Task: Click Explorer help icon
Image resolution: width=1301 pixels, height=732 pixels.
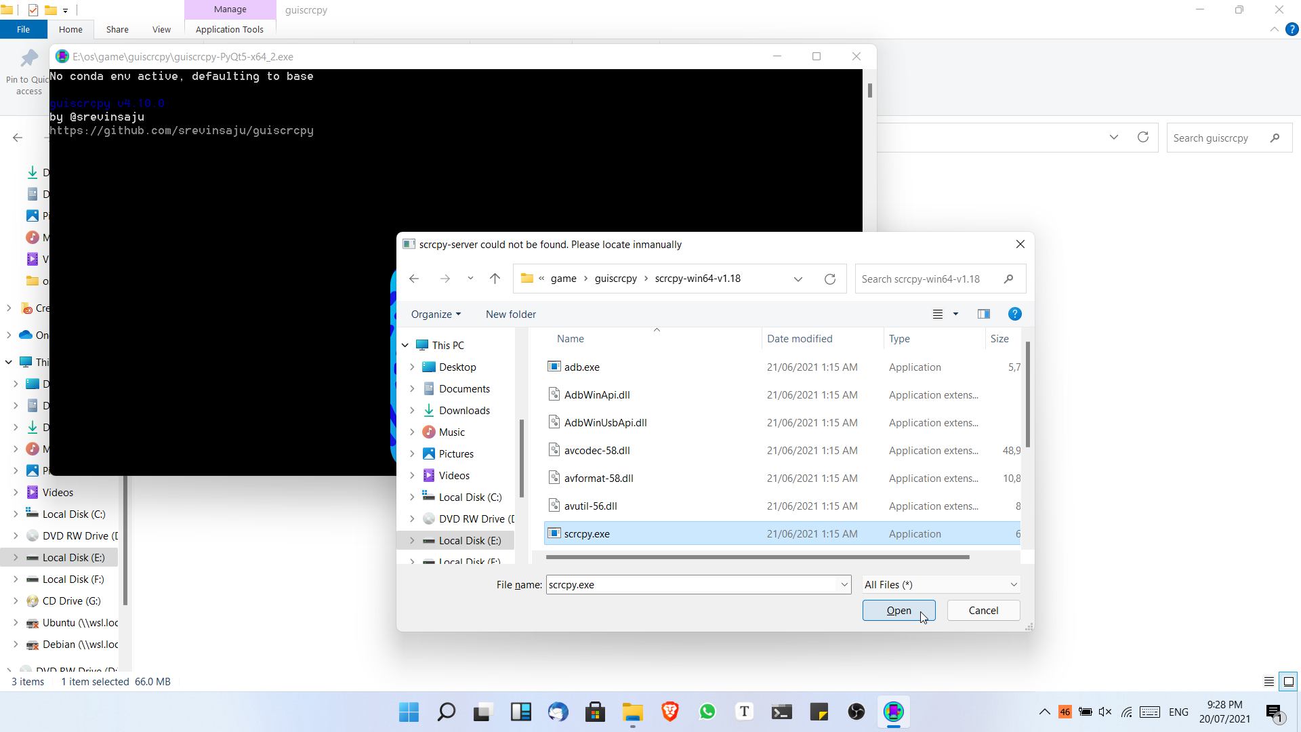Action: point(1292,29)
